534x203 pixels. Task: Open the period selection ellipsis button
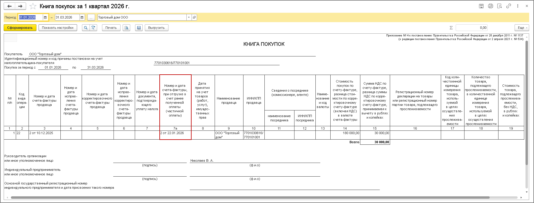91,18
